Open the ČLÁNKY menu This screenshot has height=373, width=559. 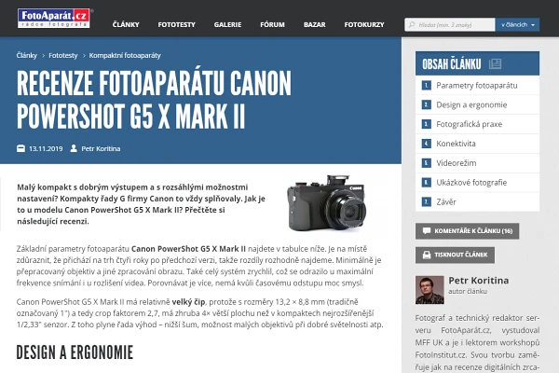point(126,24)
